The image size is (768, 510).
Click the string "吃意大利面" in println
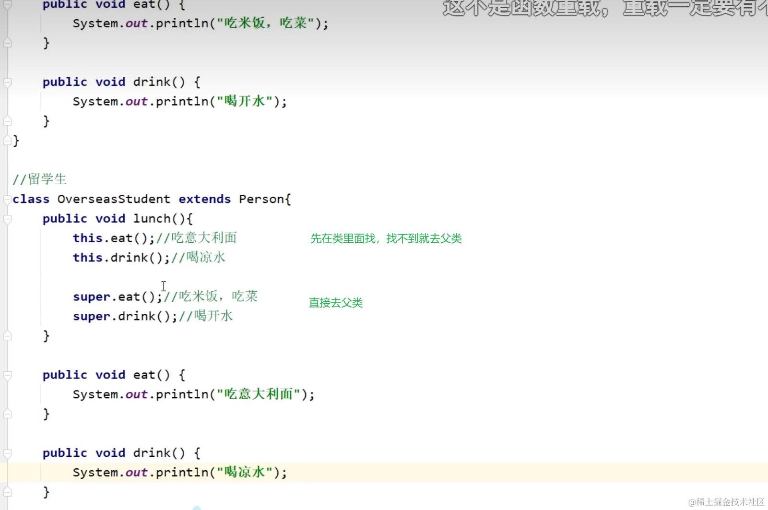(x=259, y=394)
